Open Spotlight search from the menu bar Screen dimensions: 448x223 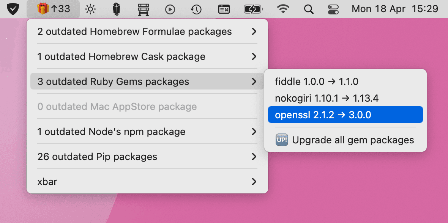(x=309, y=9)
